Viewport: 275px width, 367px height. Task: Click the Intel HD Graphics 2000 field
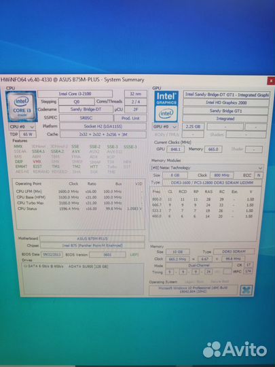(x=226, y=103)
